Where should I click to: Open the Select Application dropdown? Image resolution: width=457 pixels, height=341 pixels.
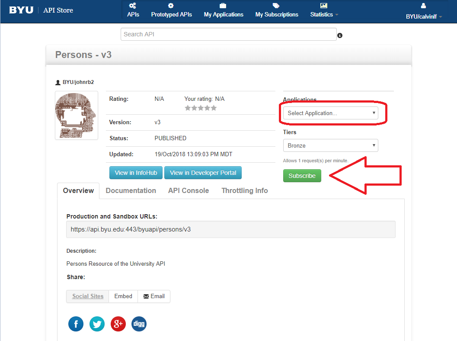(330, 113)
